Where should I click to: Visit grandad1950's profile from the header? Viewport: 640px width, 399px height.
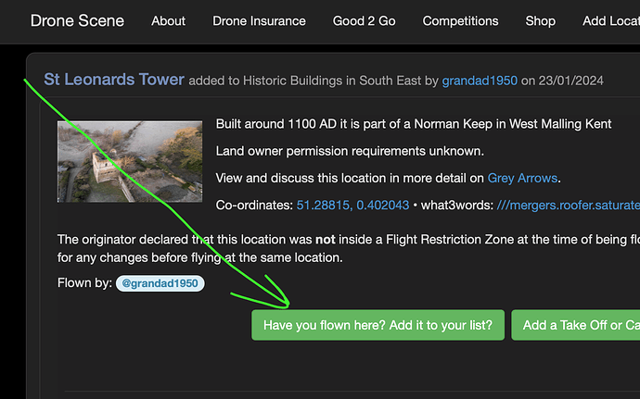[x=480, y=81]
